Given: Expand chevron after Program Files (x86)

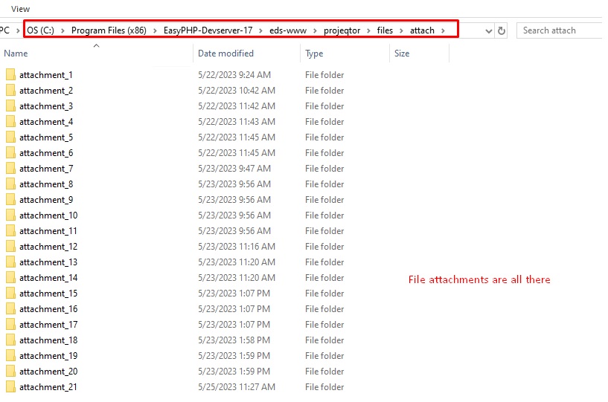Looking at the screenshot, I should [155, 30].
